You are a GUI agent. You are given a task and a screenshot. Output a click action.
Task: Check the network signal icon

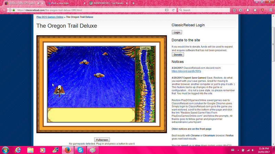point(248,150)
